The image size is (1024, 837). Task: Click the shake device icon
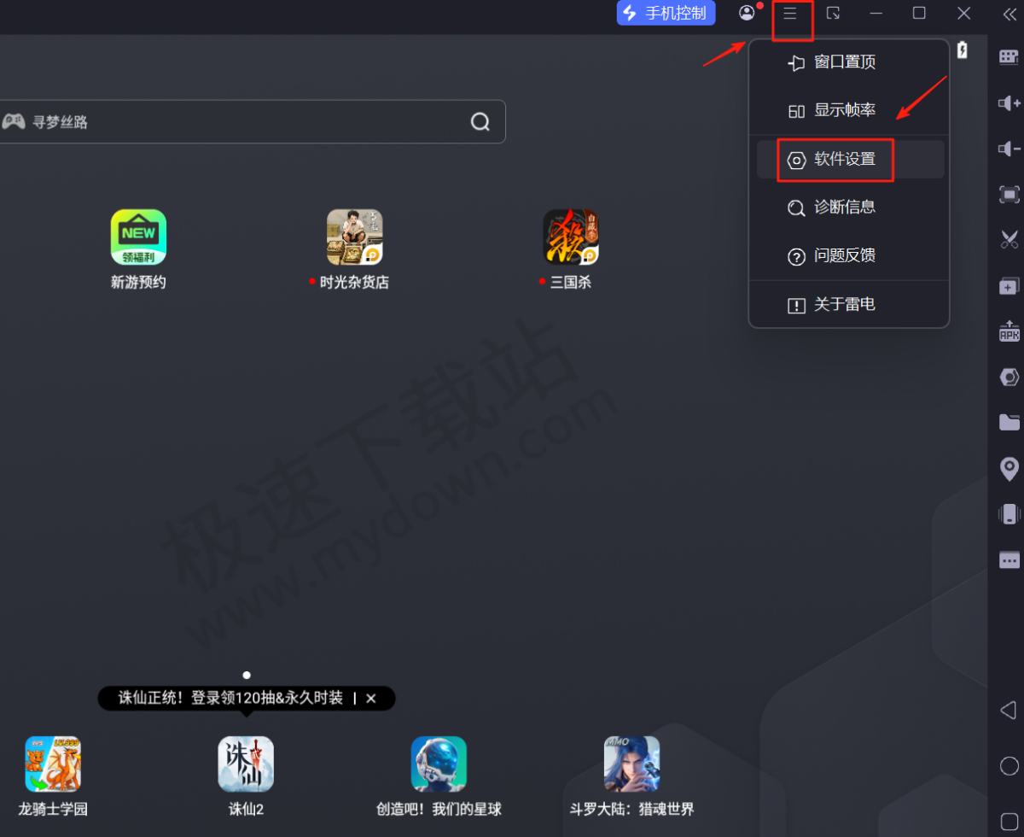pyautogui.click(x=1009, y=514)
